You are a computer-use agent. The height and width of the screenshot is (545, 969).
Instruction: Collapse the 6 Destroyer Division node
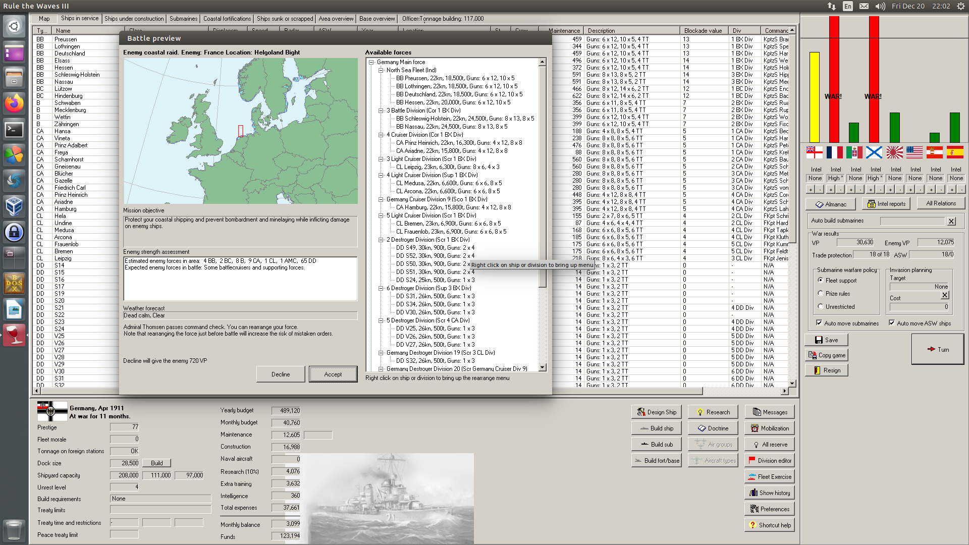click(x=381, y=288)
